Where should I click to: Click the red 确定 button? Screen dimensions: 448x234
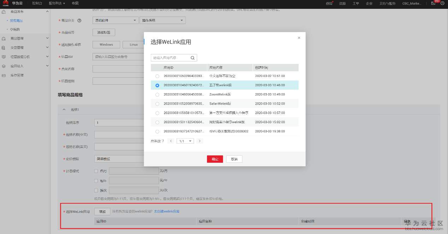(x=215, y=159)
